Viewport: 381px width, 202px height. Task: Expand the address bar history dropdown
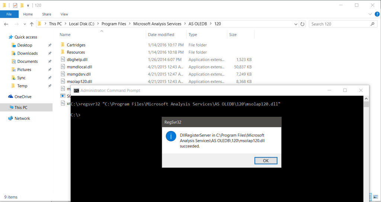click(x=296, y=24)
